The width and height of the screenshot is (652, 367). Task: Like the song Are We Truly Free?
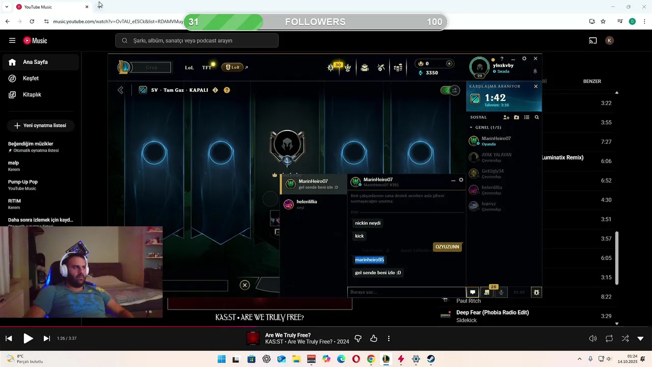374,338
